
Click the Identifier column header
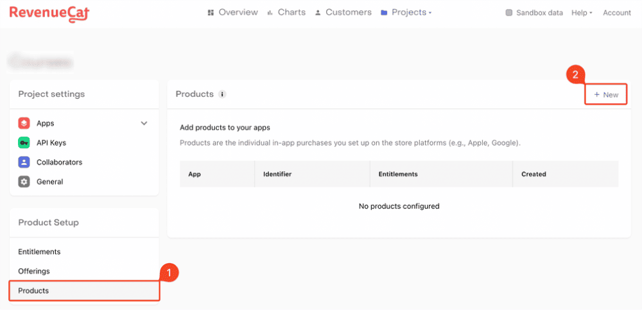[277, 174]
